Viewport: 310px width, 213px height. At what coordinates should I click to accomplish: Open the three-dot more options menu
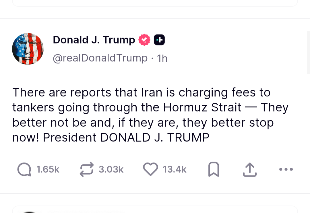pos(286,169)
